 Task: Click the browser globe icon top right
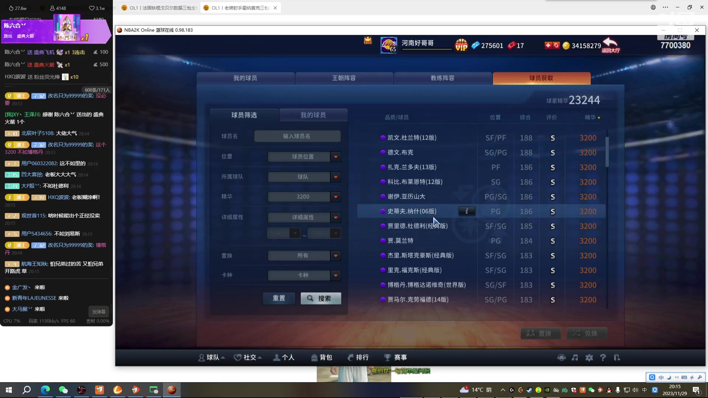(653, 7)
